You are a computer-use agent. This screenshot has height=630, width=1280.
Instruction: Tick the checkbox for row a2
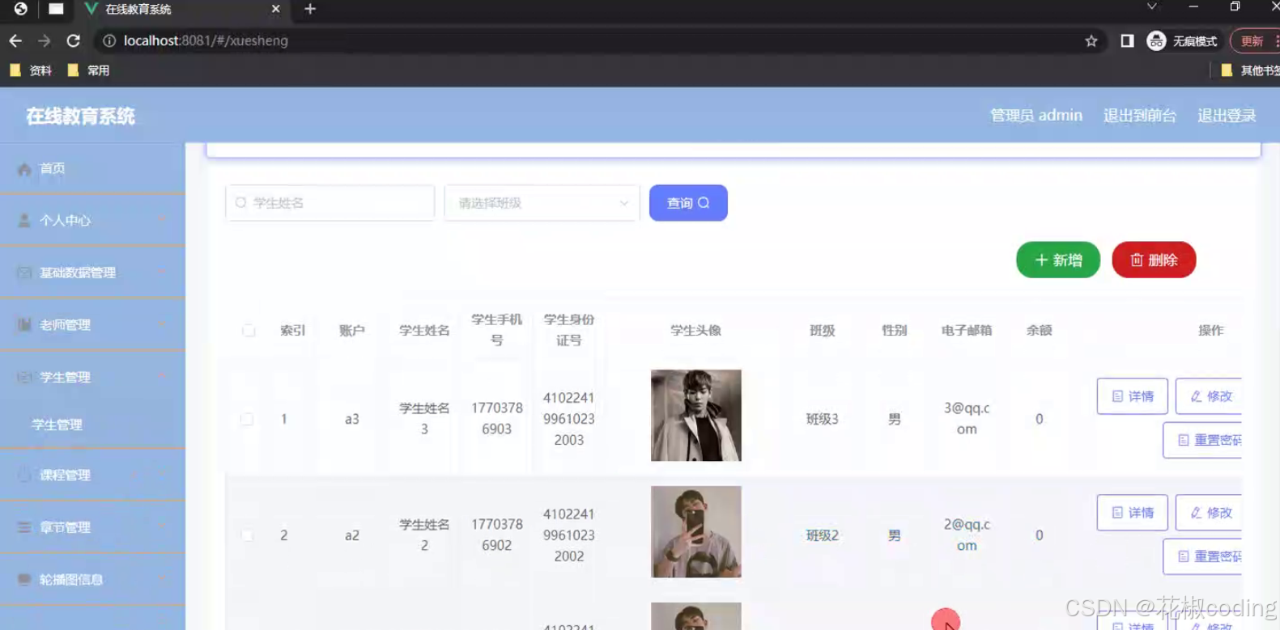click(x=247, y=535)
